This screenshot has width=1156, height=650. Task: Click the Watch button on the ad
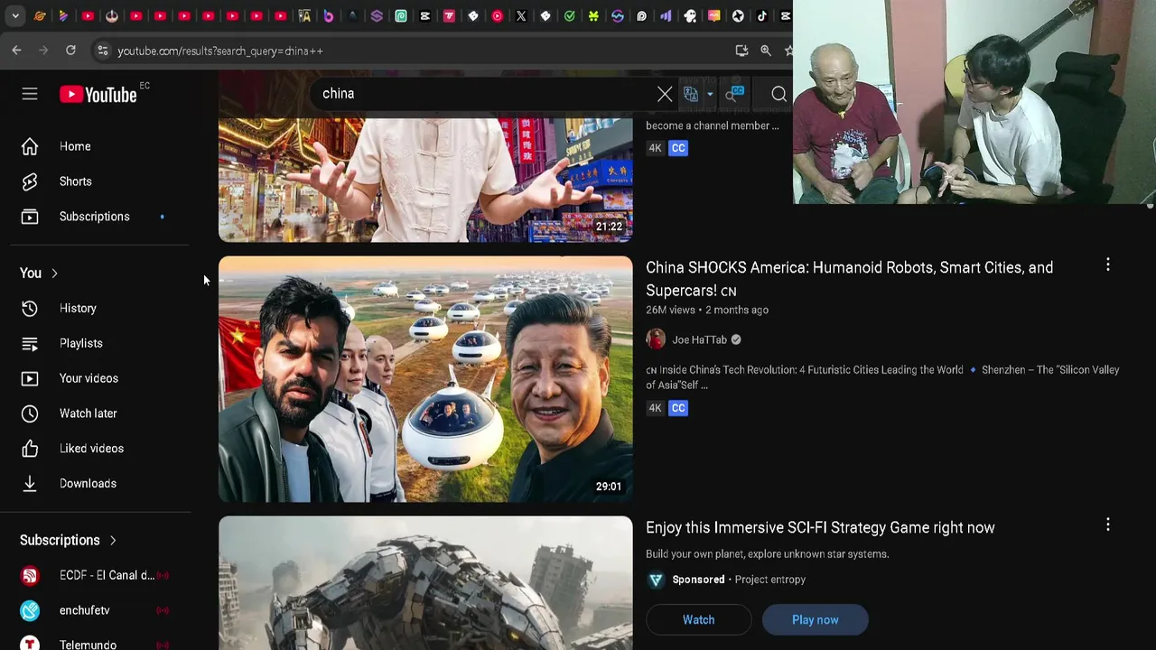point(698,620)
